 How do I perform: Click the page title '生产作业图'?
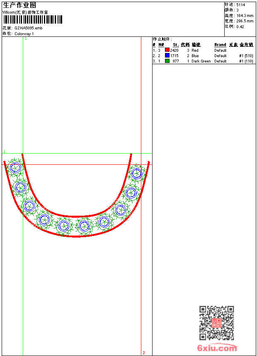tap(19, 5)
